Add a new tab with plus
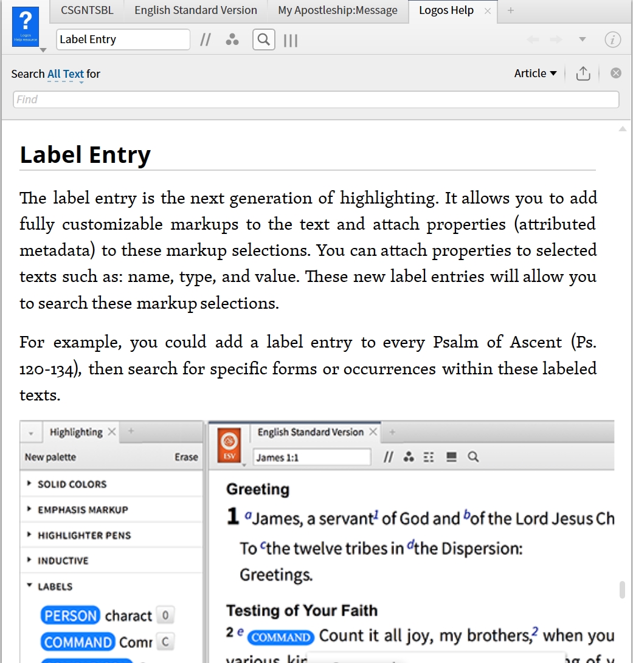 (x=511, y=10)
